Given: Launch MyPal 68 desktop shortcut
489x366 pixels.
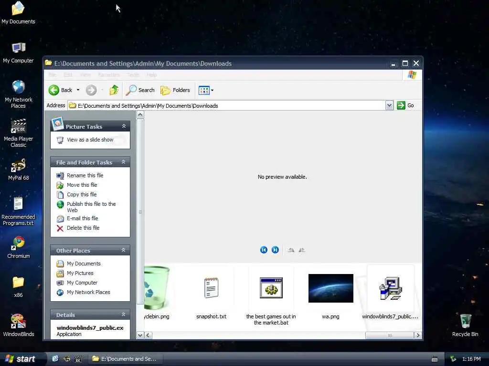Looking at the screenshot, I should [18, 170].
